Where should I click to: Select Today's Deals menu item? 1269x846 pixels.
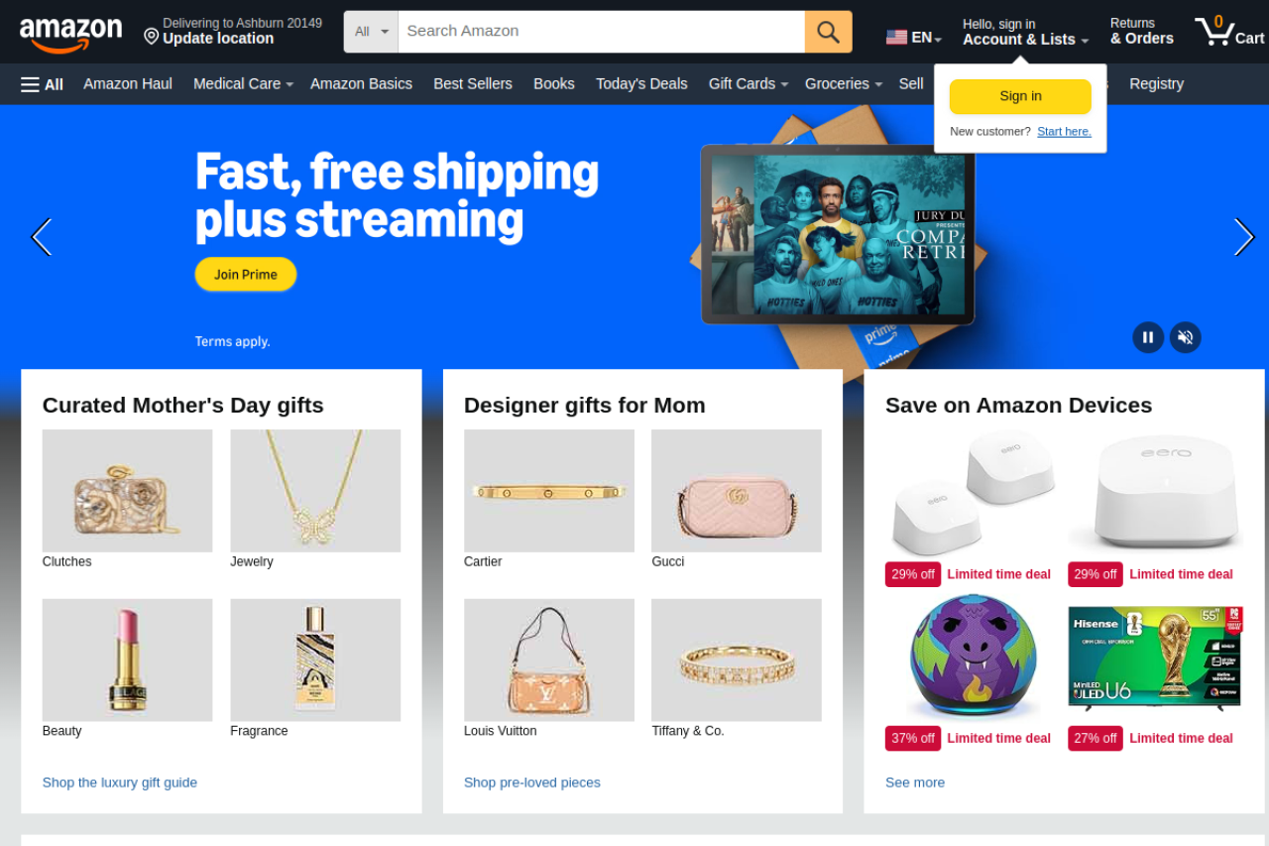pyautogui.click(x=641, y=84)
